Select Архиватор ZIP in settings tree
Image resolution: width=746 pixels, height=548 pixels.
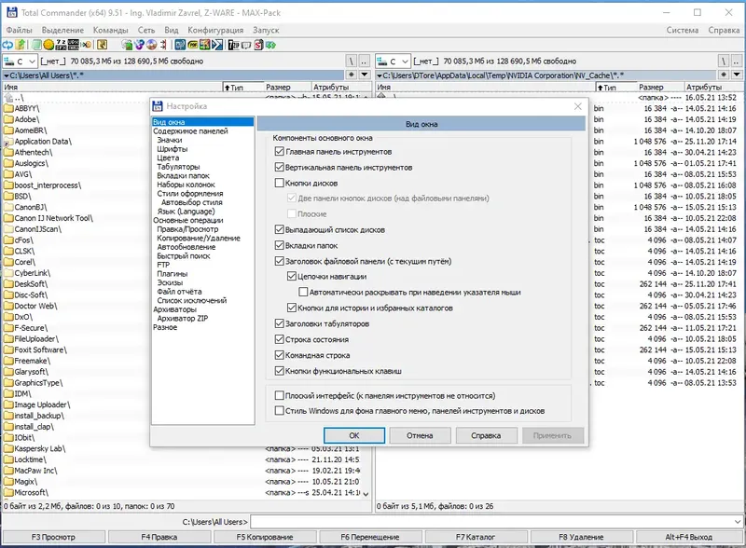183,319
